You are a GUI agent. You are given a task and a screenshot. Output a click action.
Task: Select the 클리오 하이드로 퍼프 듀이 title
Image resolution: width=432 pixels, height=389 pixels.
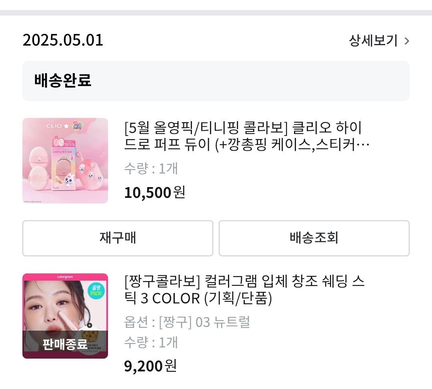(243, 137)
